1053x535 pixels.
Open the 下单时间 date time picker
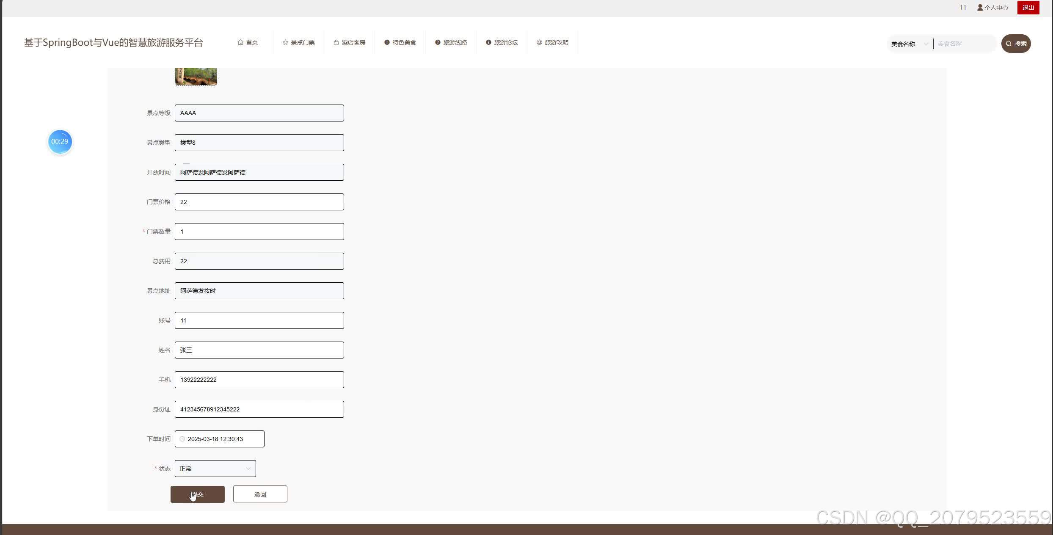219,439
